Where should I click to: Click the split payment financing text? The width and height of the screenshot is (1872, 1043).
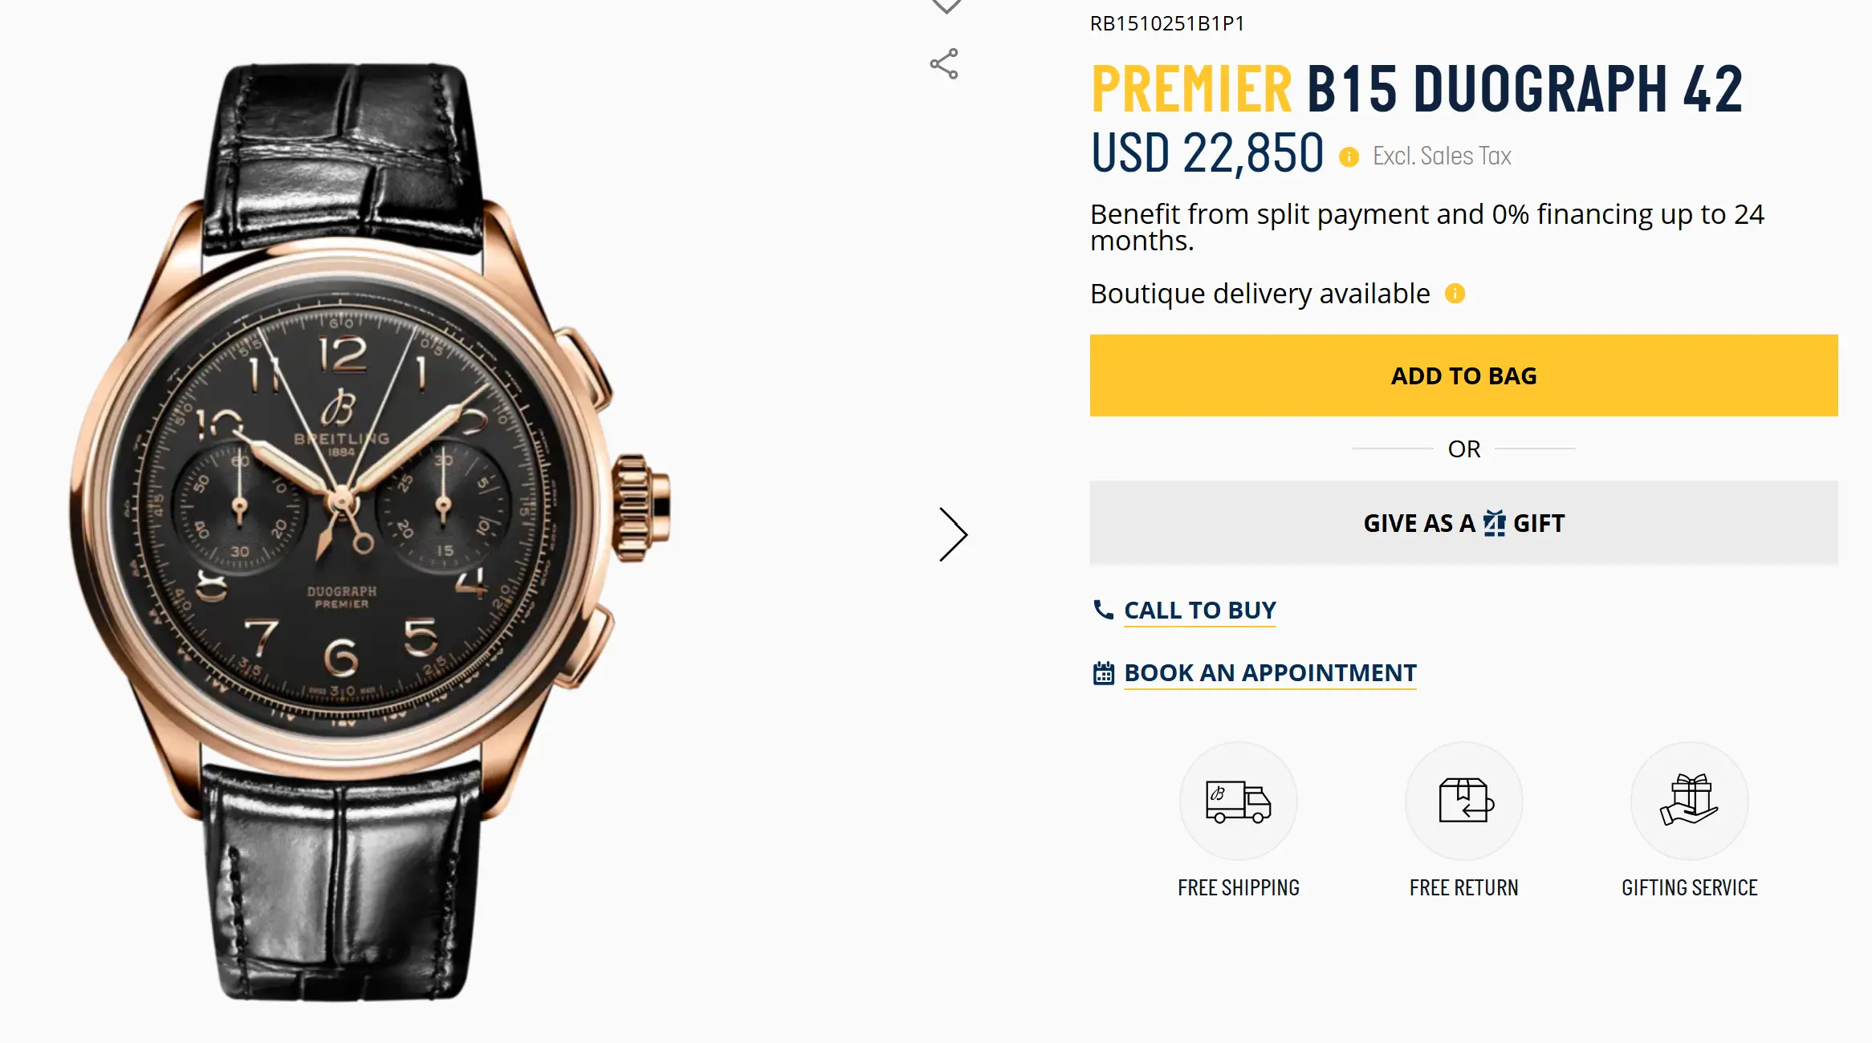[x=1426, y=227]
